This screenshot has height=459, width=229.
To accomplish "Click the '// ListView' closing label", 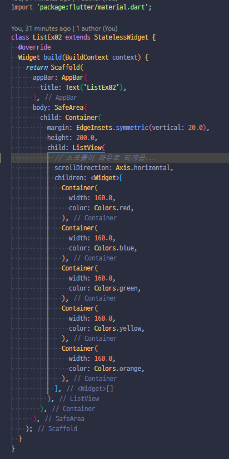I will [x=79, y=398].
